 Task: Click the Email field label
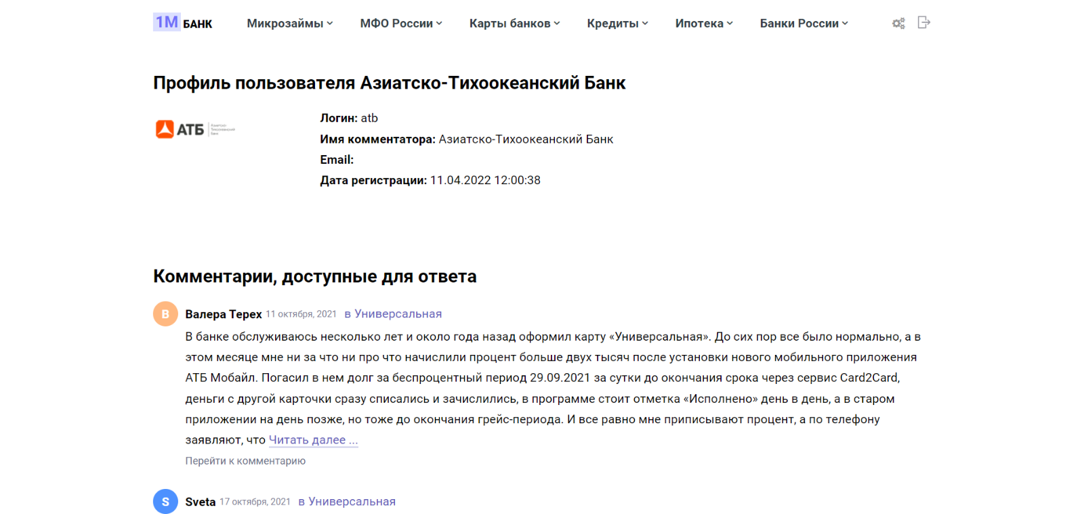[337, 160]
